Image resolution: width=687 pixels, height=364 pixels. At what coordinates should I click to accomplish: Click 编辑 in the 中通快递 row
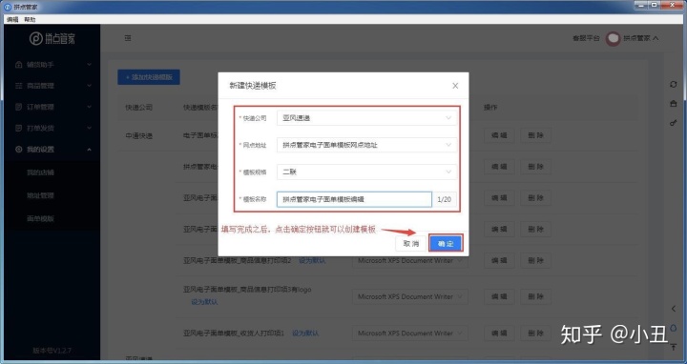tap(499, 135)
